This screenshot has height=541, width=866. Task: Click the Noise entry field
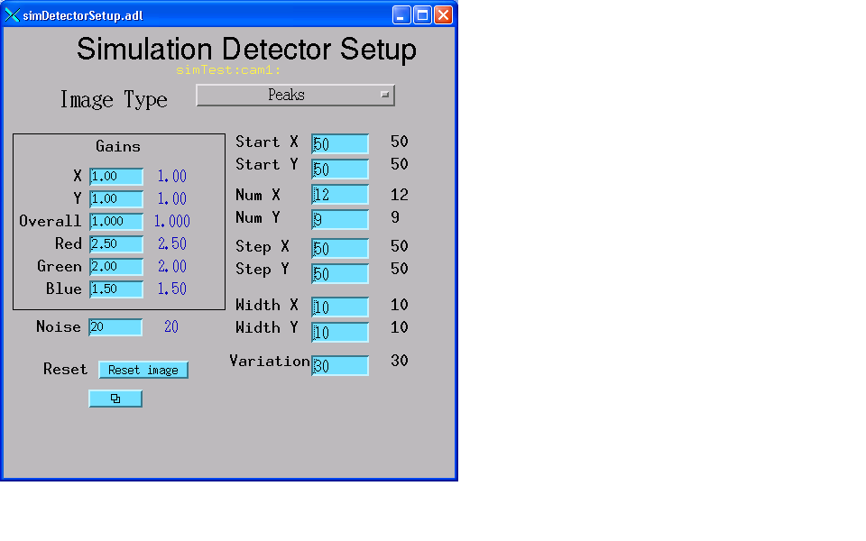pos(115,327)
